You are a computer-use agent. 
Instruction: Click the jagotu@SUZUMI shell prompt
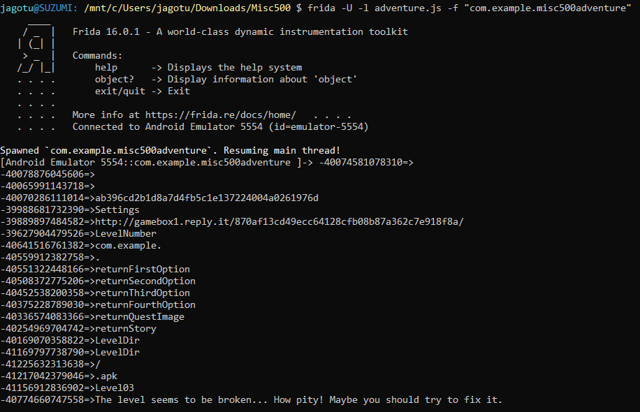pos(38,8)
